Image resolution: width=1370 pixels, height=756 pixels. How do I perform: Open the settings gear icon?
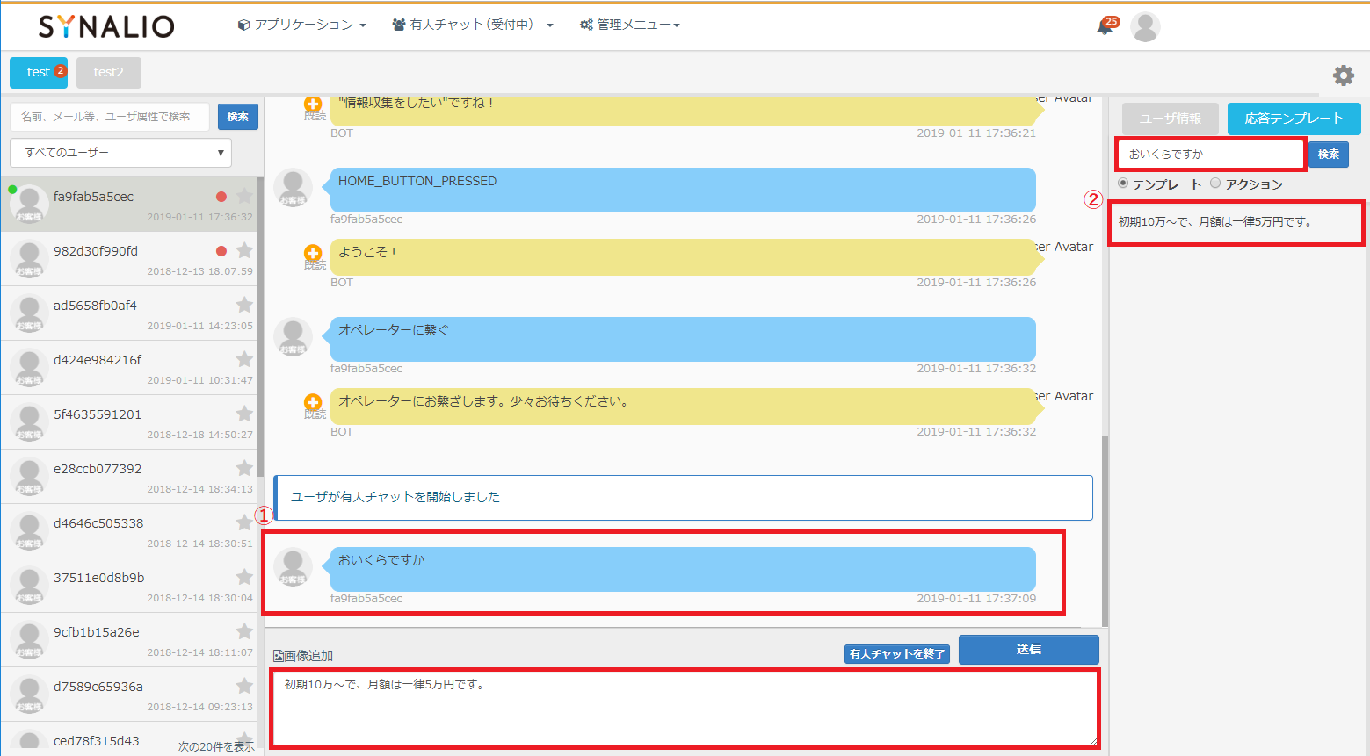click(x=1343, y=76)
